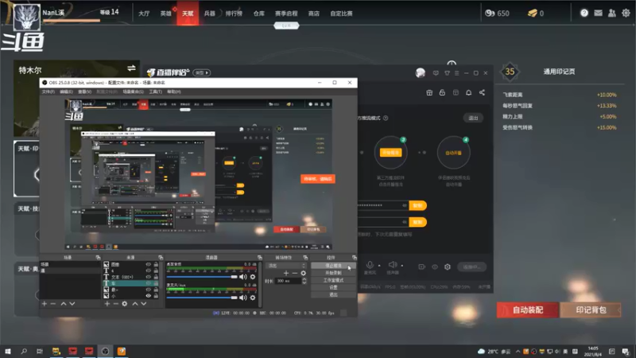Open microphone gear settings in OBS mixer
This screenshot has height=358, width=636.
(253, 298)
